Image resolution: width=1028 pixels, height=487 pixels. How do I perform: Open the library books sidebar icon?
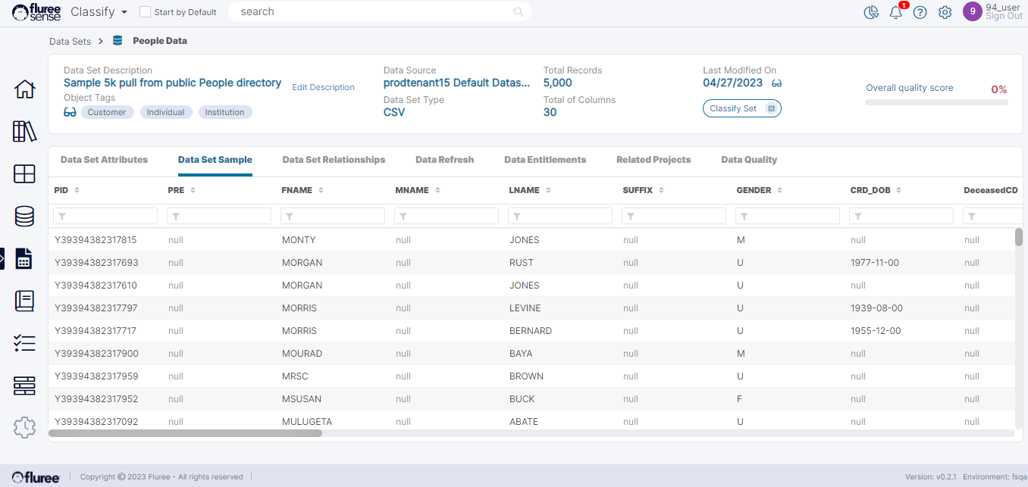click(x=24, y=131)
